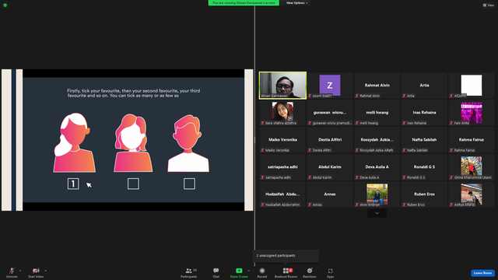Open Zoom Apps

pyautogui.click(x=330, y=272)
